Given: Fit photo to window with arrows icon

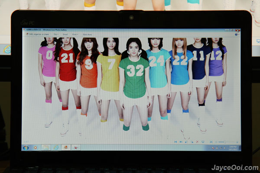Looking at the screenshot, I should pos(211,142).
